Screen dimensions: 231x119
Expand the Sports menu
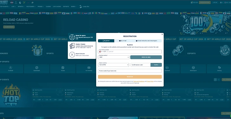(x=21, y=7)
